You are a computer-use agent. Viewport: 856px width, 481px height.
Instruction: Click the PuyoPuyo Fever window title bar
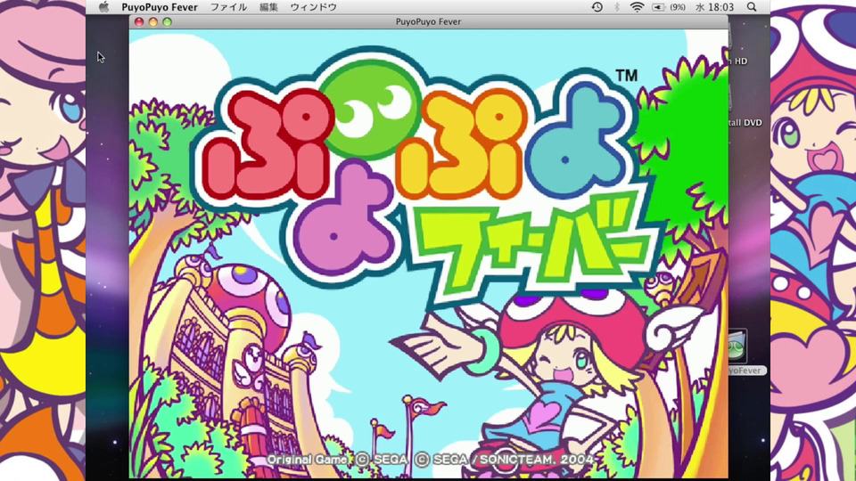coord(428,21)
